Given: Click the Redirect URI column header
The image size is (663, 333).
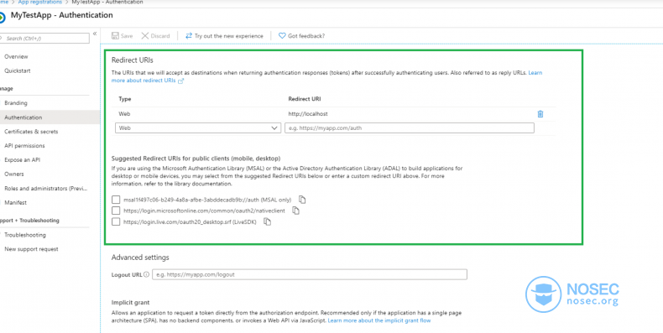Looking at the screenshot, I should point(305,99).
